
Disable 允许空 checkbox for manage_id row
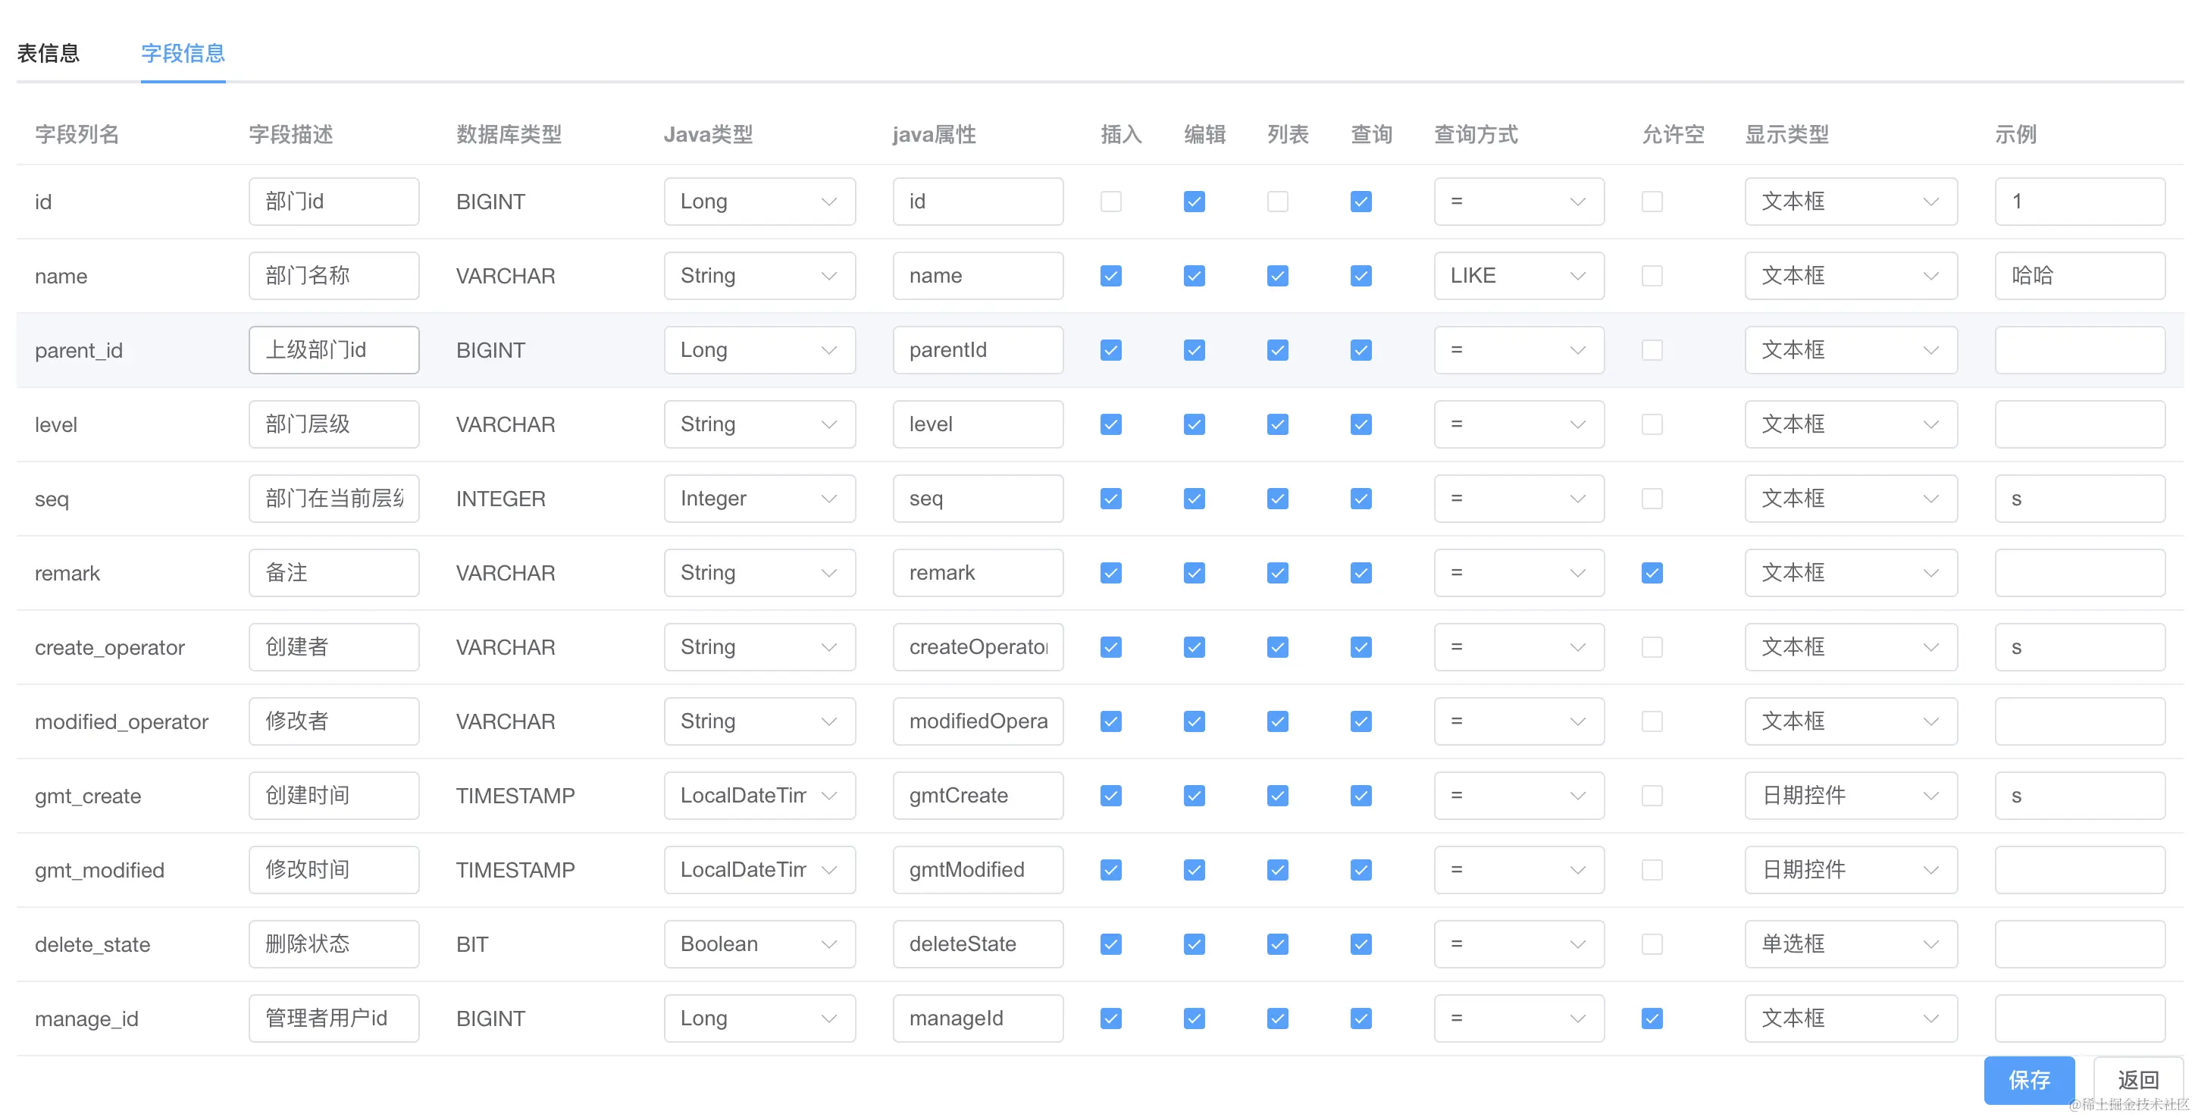click(1652, 1018)
